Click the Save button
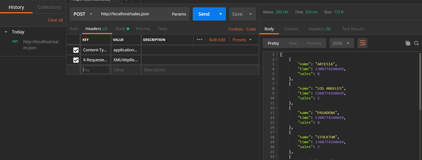Viewport: 422px width, 160px height. [x=237, y=14]
